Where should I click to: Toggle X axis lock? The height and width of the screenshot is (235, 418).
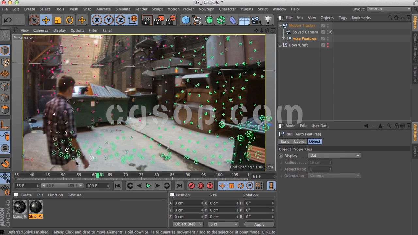[x=97, y=20]
